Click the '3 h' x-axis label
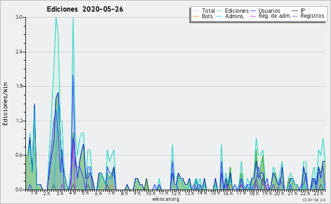Viewport: 331px width, 204px height. (60, 193)
